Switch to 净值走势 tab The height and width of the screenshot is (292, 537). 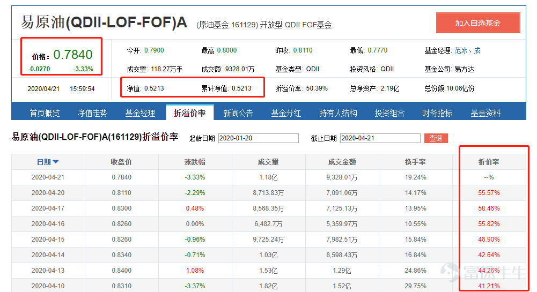92,113
